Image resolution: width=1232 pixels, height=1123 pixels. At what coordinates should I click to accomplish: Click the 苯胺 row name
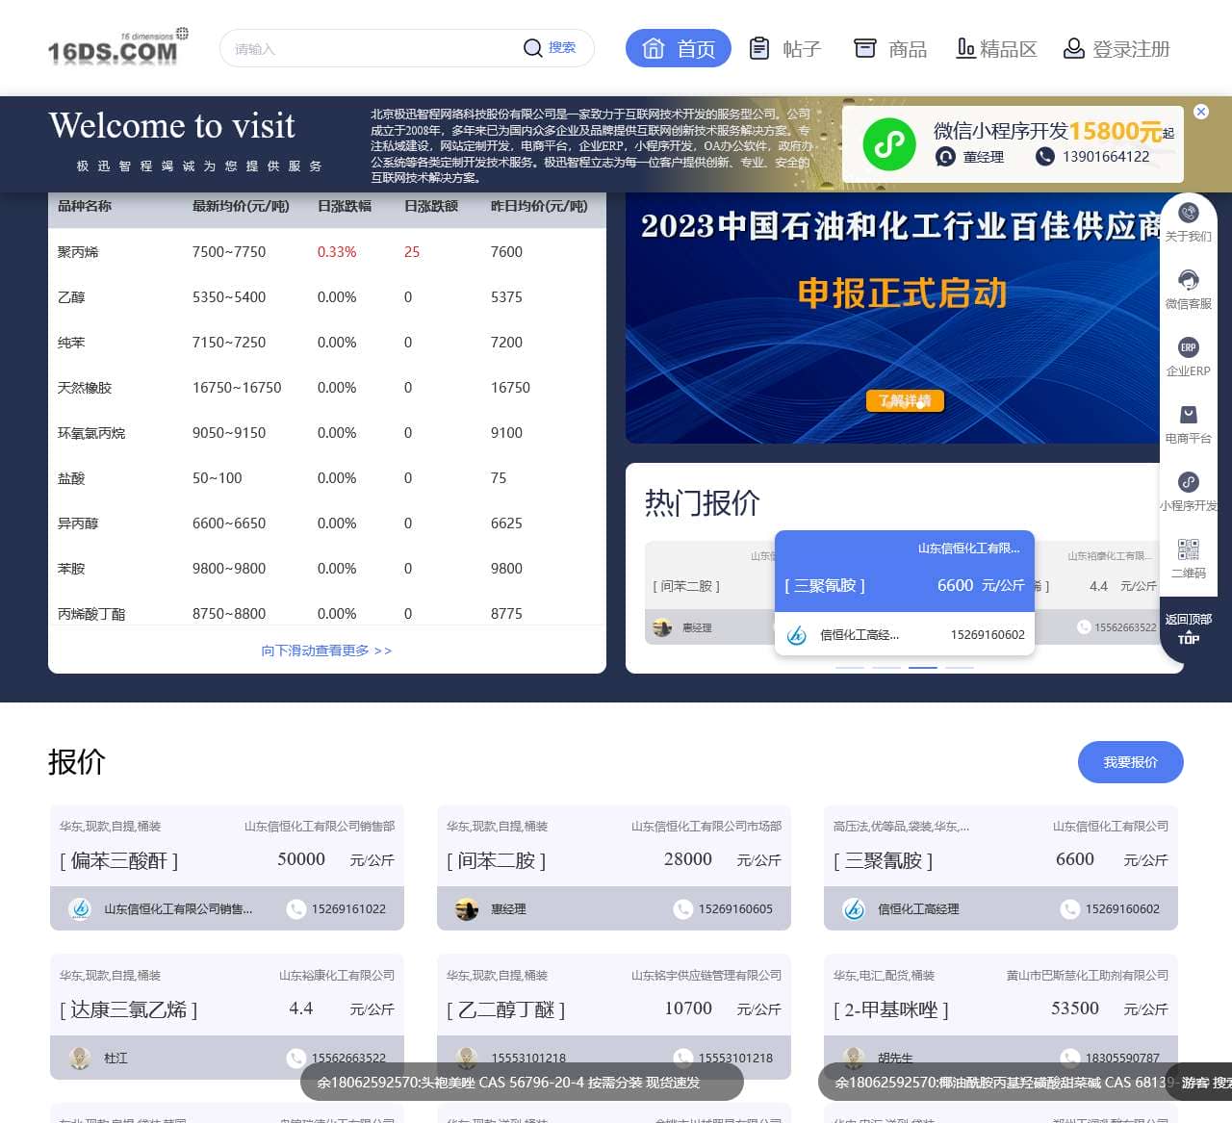(71, 569)
